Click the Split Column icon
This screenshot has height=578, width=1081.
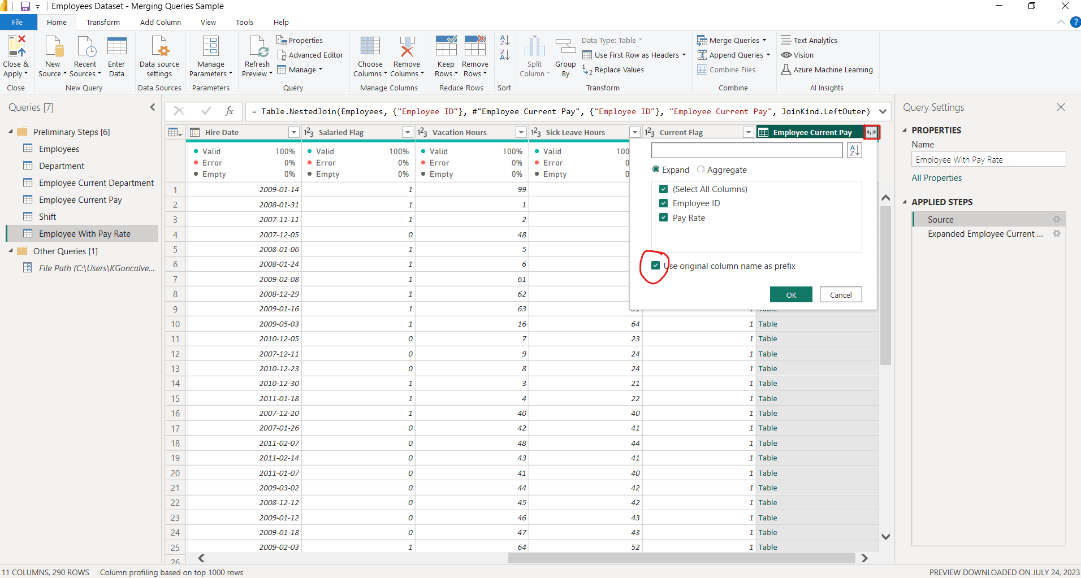(534, 46)
